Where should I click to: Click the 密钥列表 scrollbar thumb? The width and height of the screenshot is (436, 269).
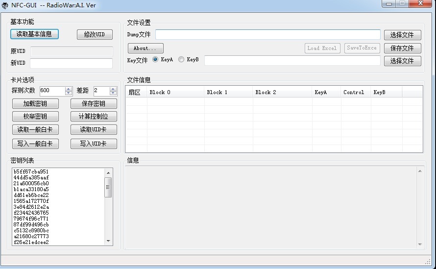coord(108,187)
